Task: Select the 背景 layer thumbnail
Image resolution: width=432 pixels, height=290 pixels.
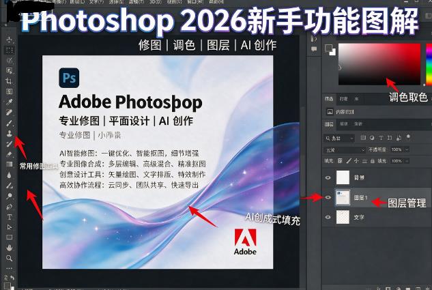Action: [x=343, y=177]
